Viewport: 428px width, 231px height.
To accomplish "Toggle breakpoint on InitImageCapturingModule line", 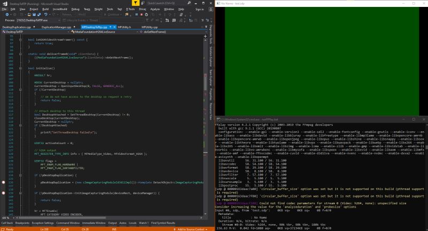I will coord(3,193).
